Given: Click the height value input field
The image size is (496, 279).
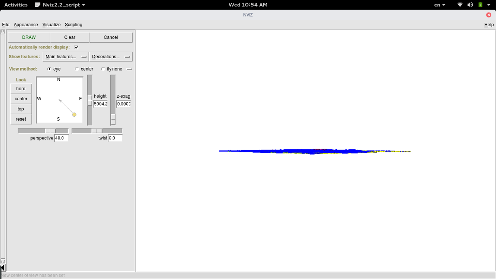Looking at the screenshot, I should coord(101,104).
